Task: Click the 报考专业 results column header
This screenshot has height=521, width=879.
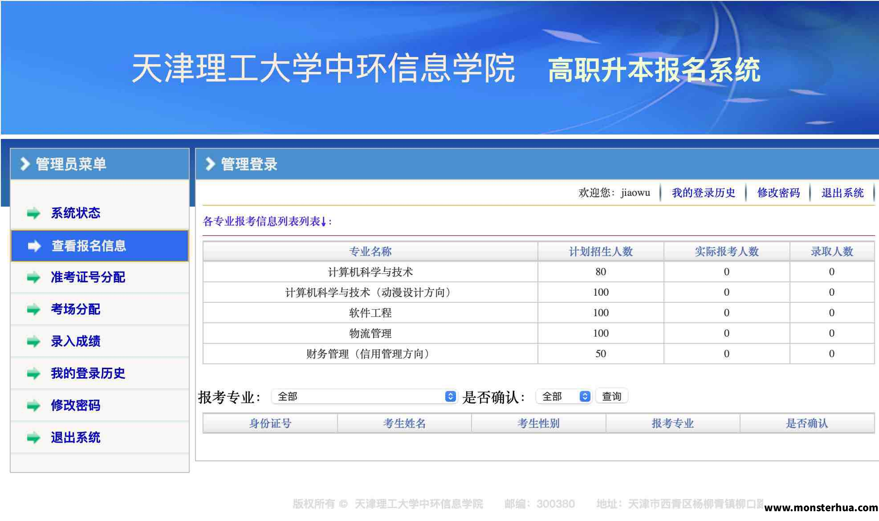Action: coord(673,423)
